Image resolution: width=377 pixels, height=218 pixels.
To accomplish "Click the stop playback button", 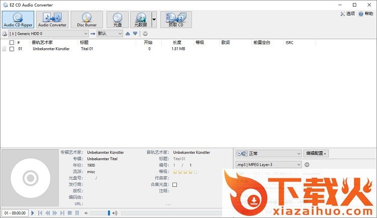I will coord(70,213).
